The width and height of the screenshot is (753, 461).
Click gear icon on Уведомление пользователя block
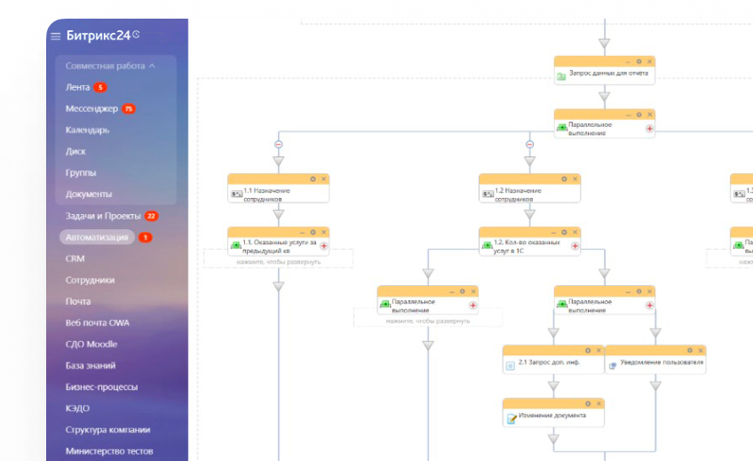tap(690, 350)
